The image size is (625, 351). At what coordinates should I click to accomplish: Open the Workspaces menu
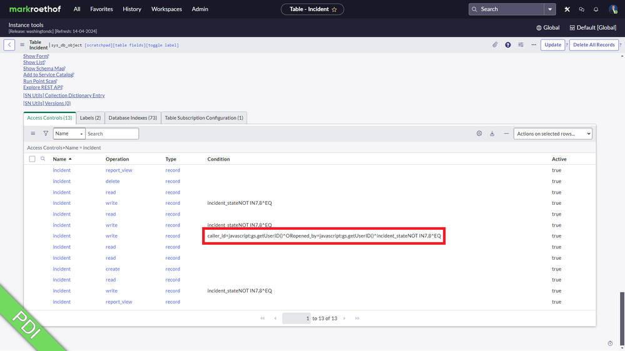tap(166, 9)
